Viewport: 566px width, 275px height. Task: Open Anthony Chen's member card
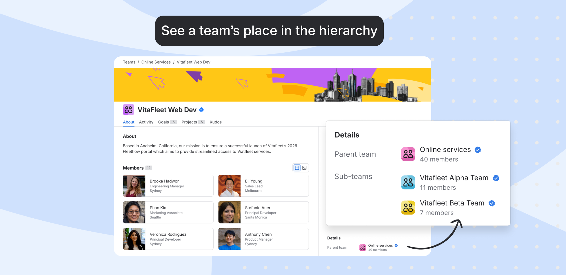(263, 239)
